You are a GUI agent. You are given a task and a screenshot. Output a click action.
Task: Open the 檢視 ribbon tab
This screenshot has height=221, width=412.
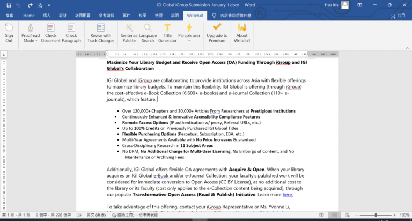pyautogui.click(x=159, y=16)
